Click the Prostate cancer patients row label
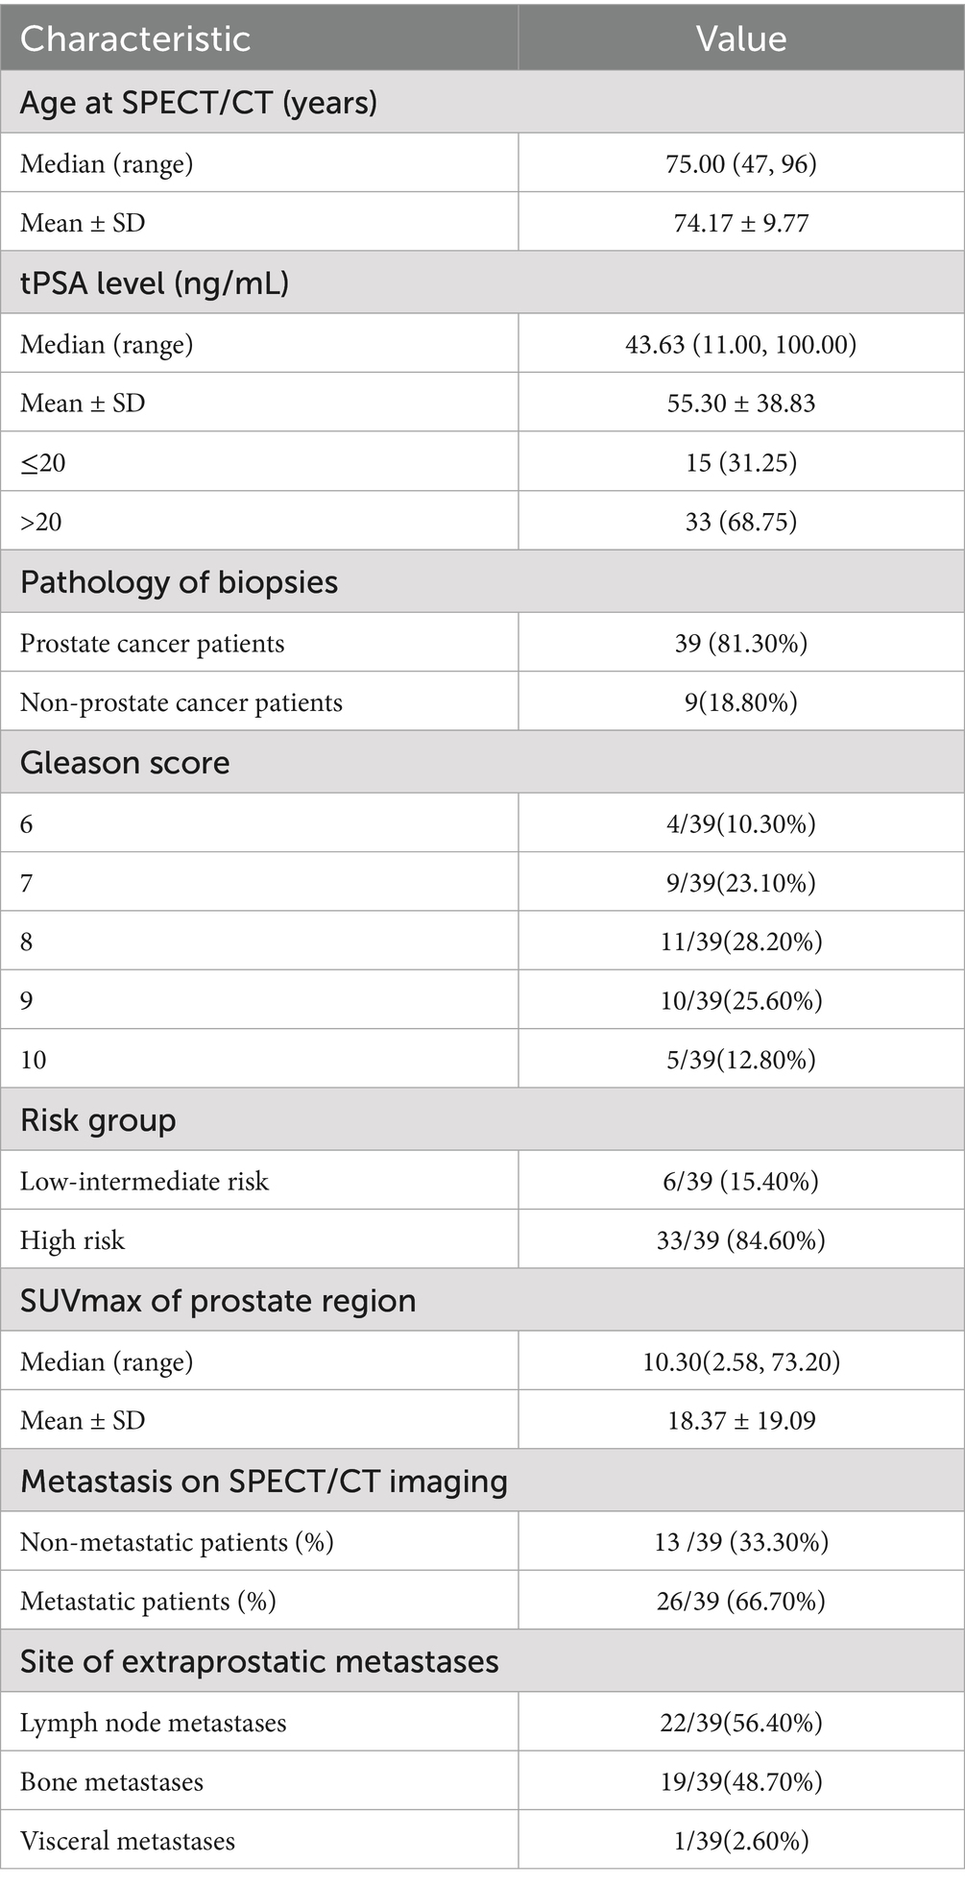Viewport: 965px width, 1886px height. 153,643
